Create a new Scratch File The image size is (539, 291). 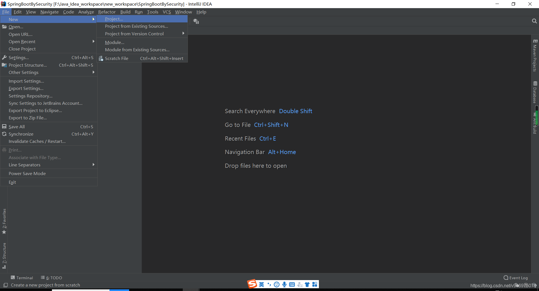click(x=142, y=58)
